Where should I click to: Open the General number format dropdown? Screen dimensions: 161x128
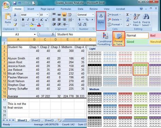[x=93, y=15]
